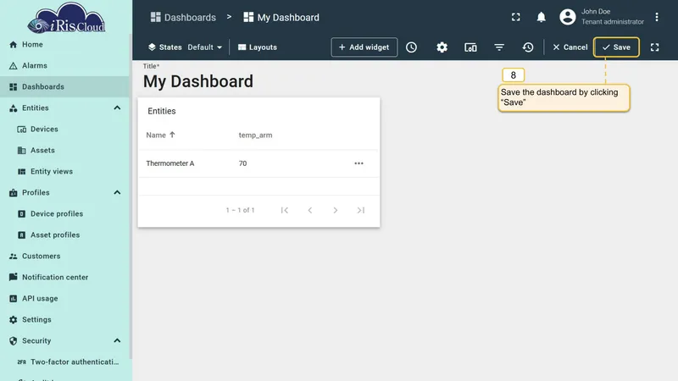Open the time window clock icon

(x=411, y=47)
